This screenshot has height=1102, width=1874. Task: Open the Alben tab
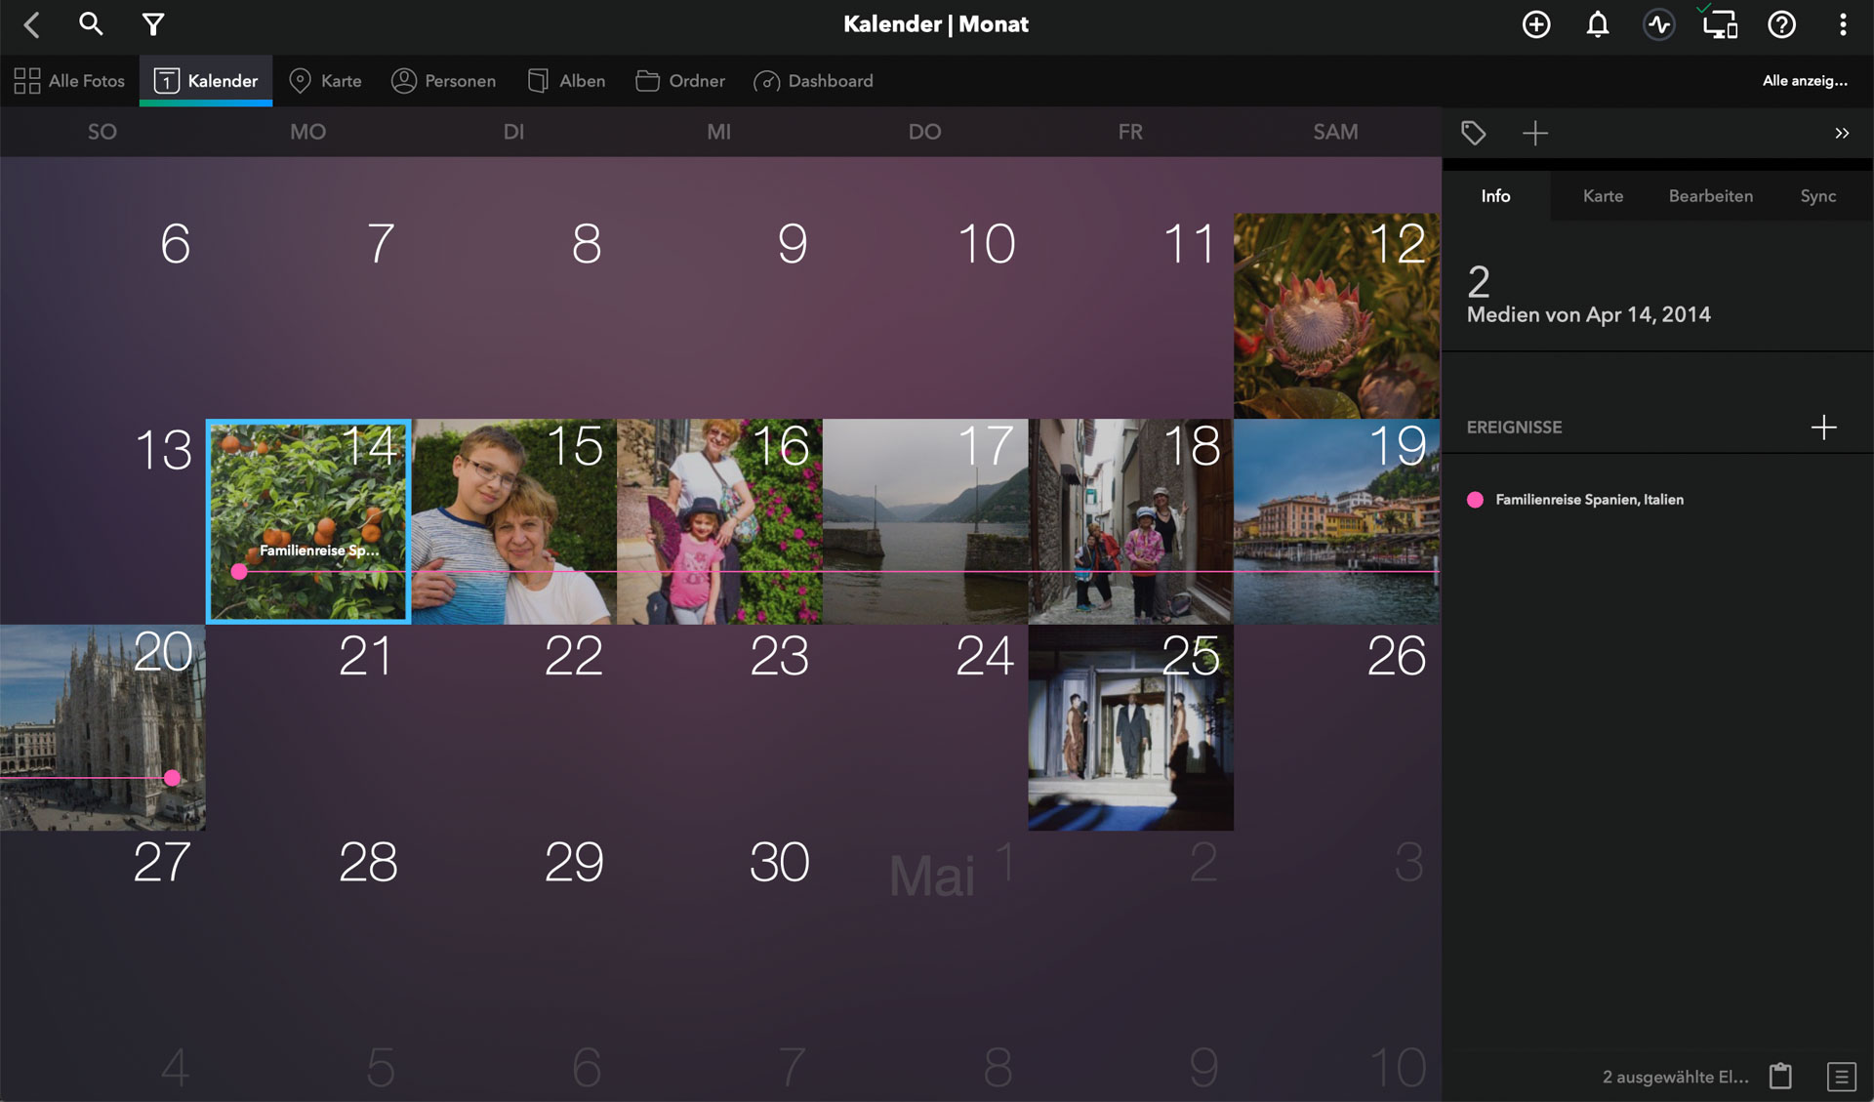[x=567, y=81]
